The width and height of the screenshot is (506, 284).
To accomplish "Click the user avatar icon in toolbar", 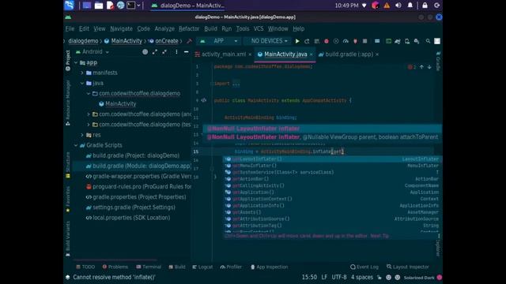I will [437, 41].
